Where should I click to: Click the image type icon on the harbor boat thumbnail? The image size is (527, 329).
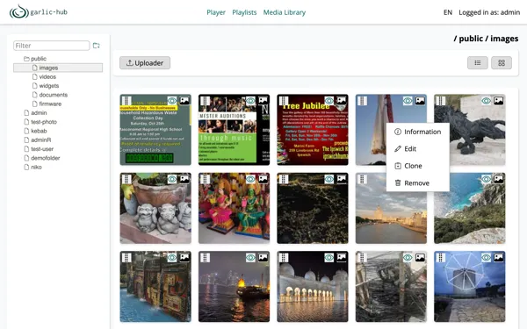tap(263, 257)
